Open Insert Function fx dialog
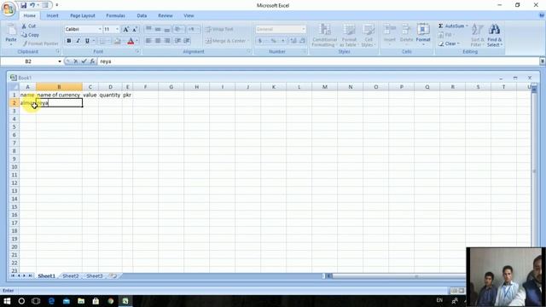This screenshot has height=307, width=546. click(92, 61)
